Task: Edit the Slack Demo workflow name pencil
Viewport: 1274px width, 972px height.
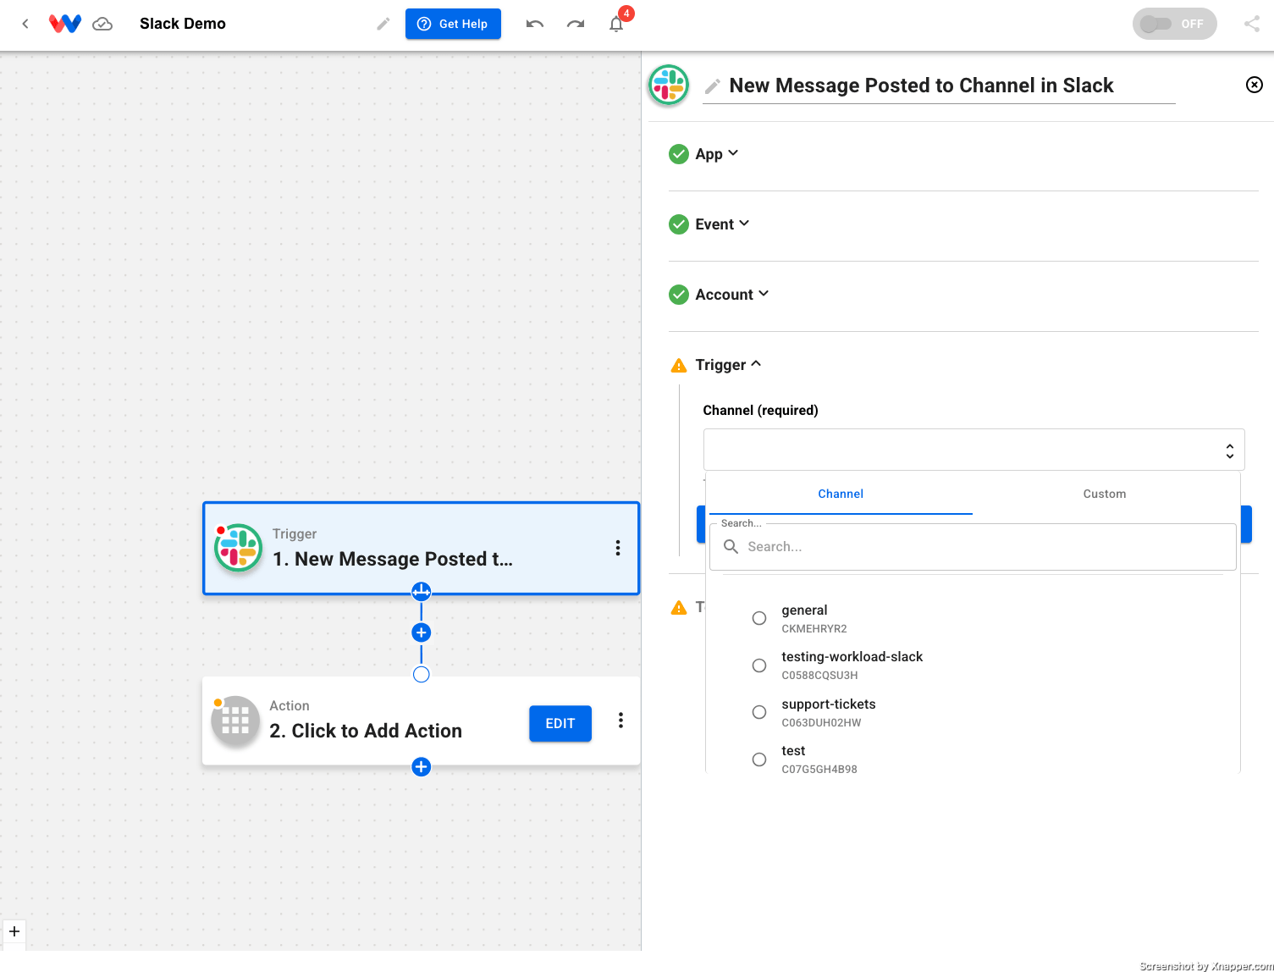Action: 383,24
